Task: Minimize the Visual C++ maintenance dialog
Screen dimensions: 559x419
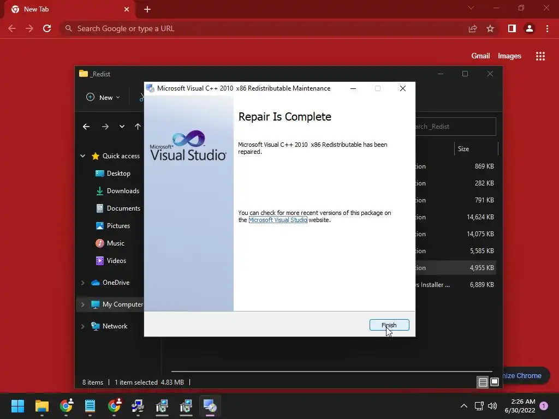Action: [353, 88]
